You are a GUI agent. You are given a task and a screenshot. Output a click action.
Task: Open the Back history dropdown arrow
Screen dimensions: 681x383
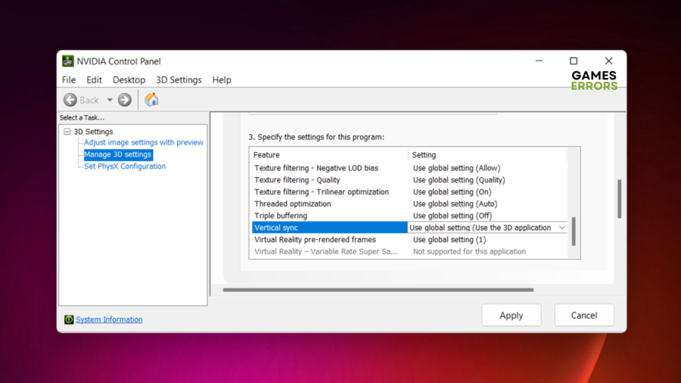coord(110,101)
